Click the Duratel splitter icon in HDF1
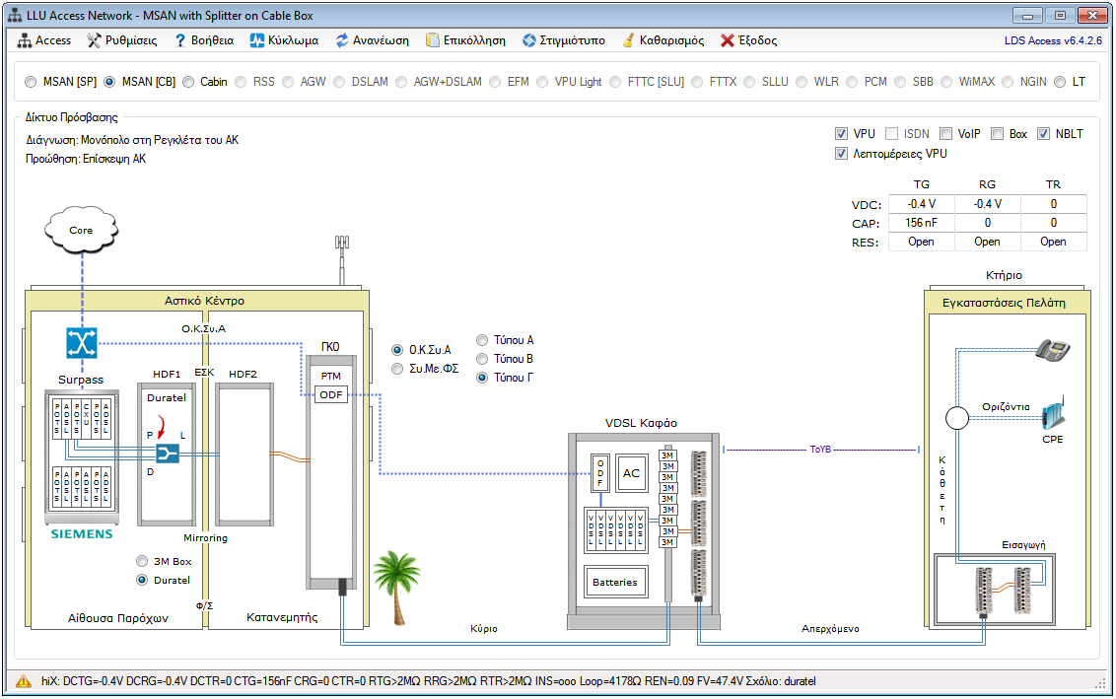The width and height of the screenshot is (1116, 699). 167,454
